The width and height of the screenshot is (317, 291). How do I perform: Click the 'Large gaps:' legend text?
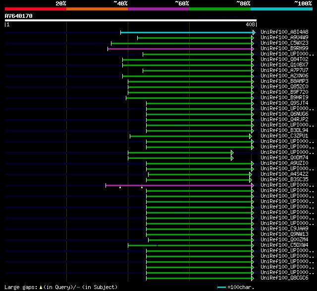coord(21,288)
